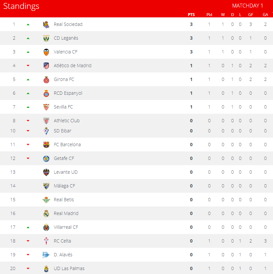Click the Getafe CF crest icon
This screenshot has width=273, height=274.
[x=46, y=159]
